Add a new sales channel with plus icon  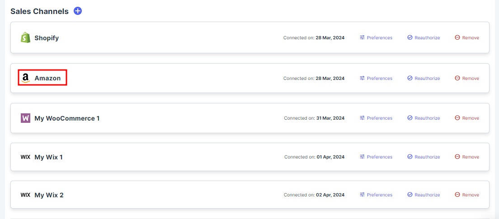tap(78, 11)
